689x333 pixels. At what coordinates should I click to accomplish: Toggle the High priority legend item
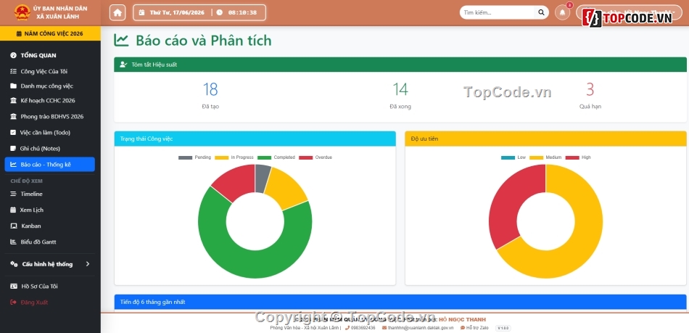(578, 157)
